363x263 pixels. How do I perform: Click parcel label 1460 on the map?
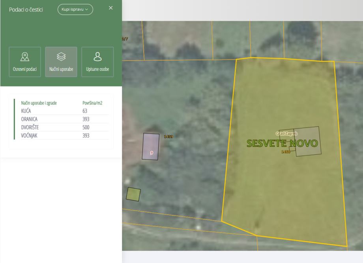tap(286, 152)
